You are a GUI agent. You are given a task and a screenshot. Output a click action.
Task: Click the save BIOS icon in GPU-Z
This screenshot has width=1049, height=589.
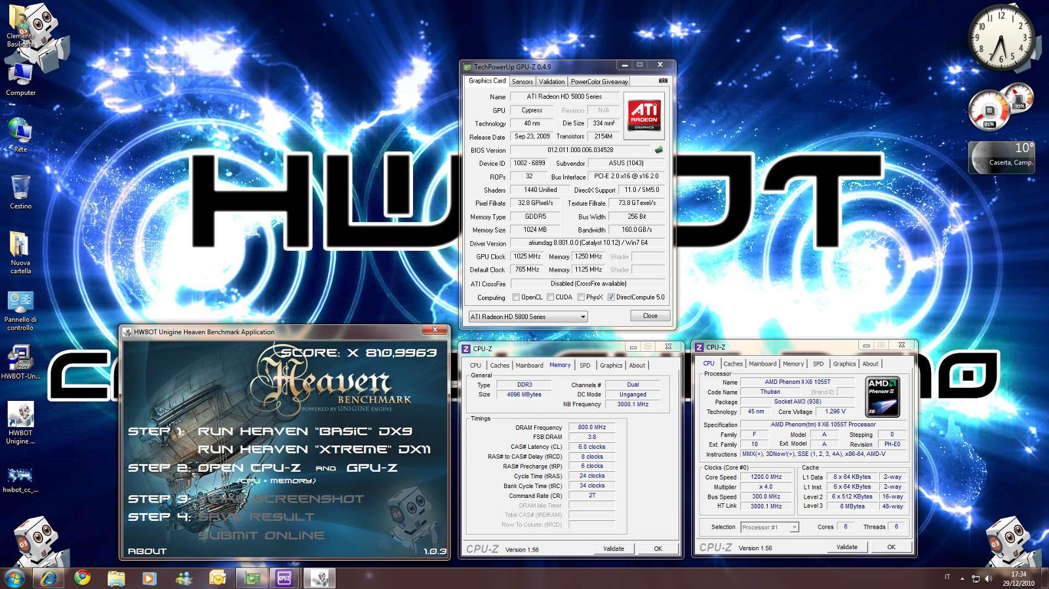click(x=659, y=150)
